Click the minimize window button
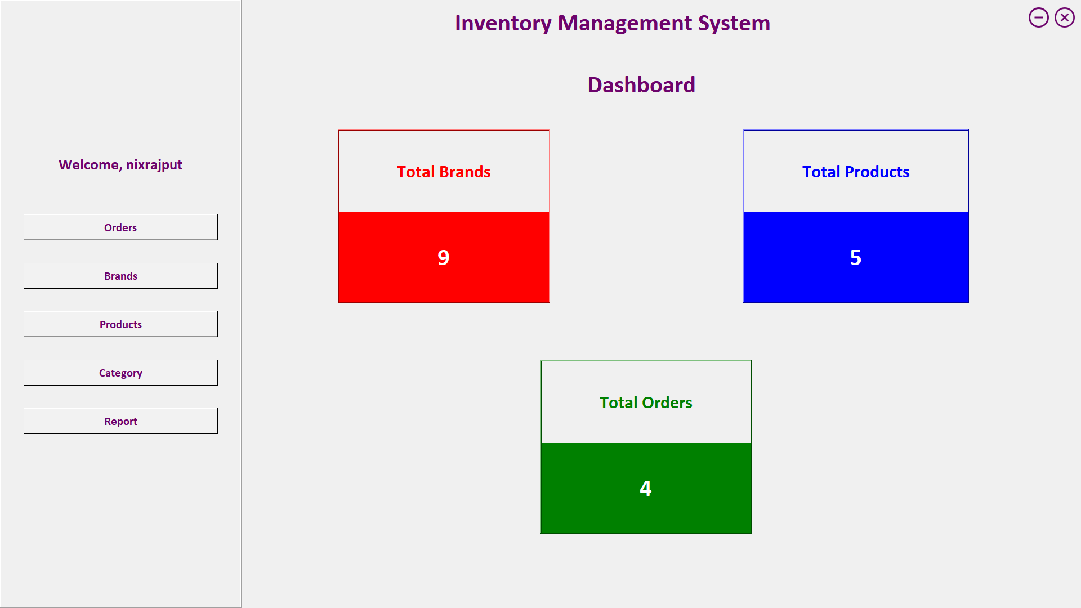This screenshot has width=1081, height=608. click(x=1038, y=17)
